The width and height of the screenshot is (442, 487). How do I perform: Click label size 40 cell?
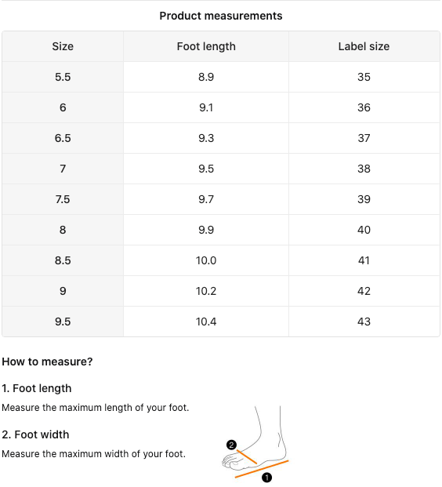pos(364,230)
